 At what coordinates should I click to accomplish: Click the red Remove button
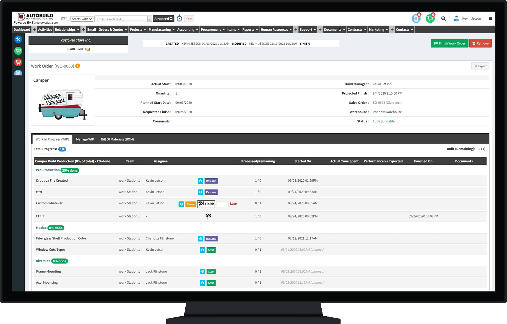click(480, 43)
